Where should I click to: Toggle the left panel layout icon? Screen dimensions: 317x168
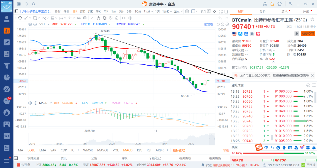click(16, 11)
